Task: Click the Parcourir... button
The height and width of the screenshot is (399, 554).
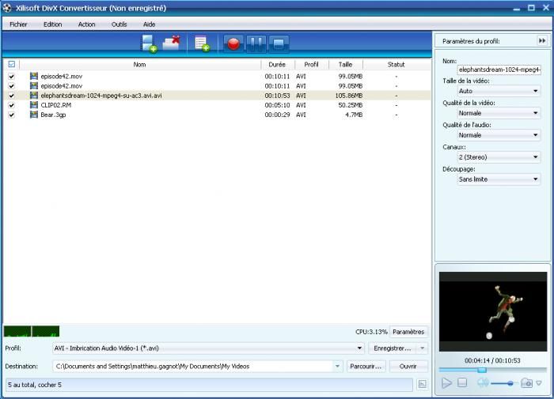Action: point(366,366)
